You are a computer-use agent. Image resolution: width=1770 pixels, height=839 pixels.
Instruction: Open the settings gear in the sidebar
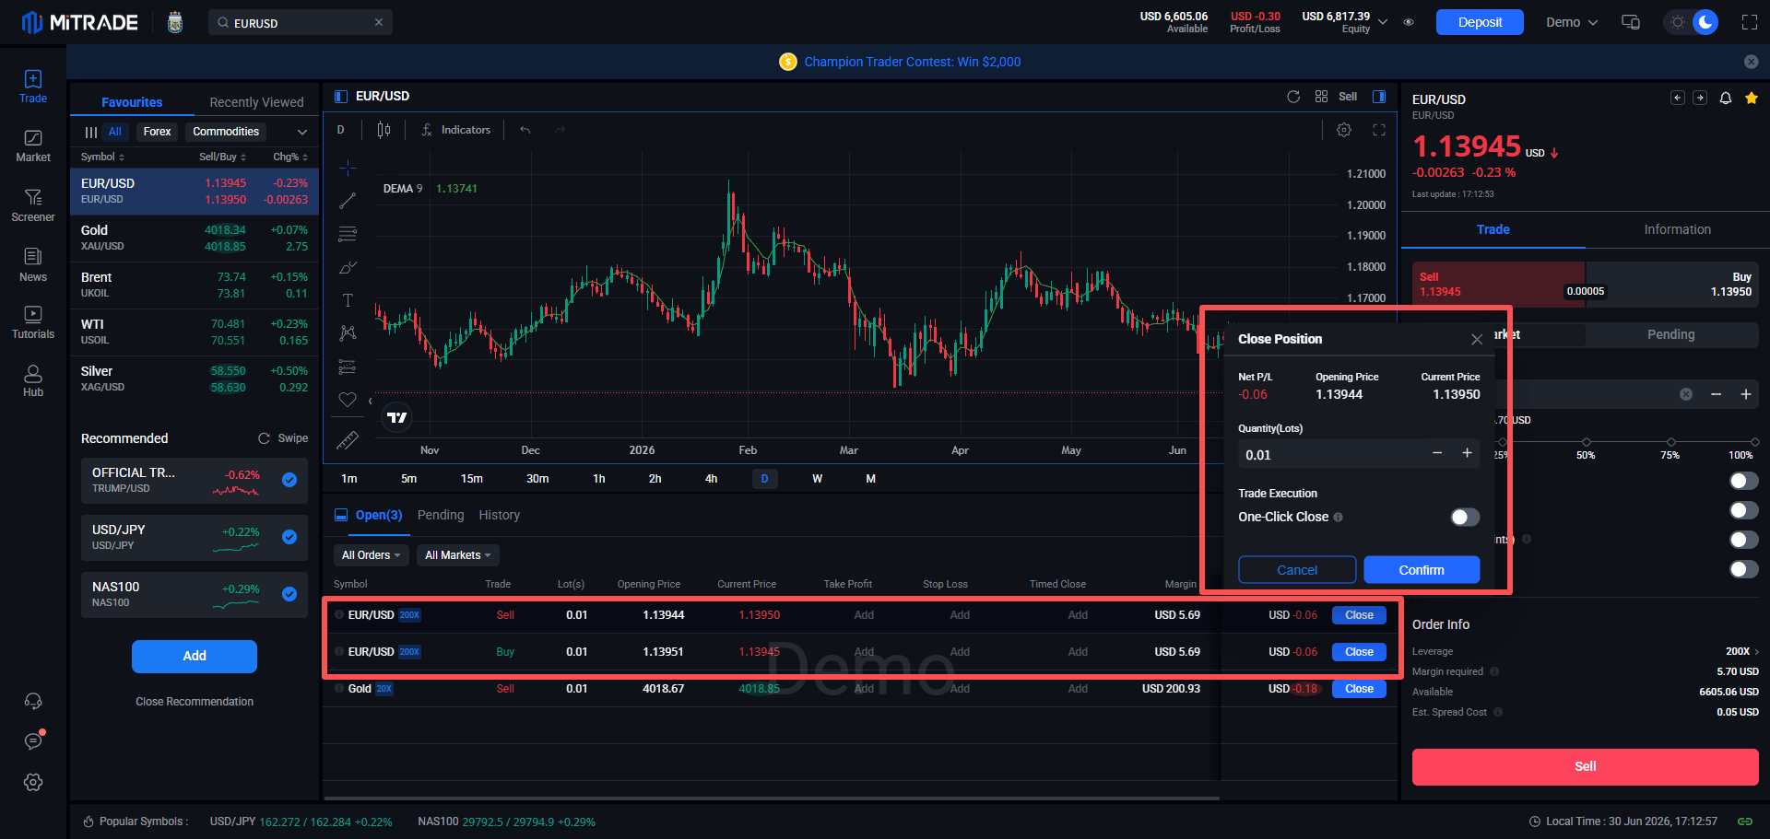tap(33, 782)
